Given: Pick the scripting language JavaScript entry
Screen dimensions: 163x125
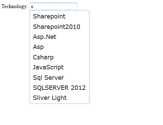Looking at the screenshot, I should tap(59, 67).
